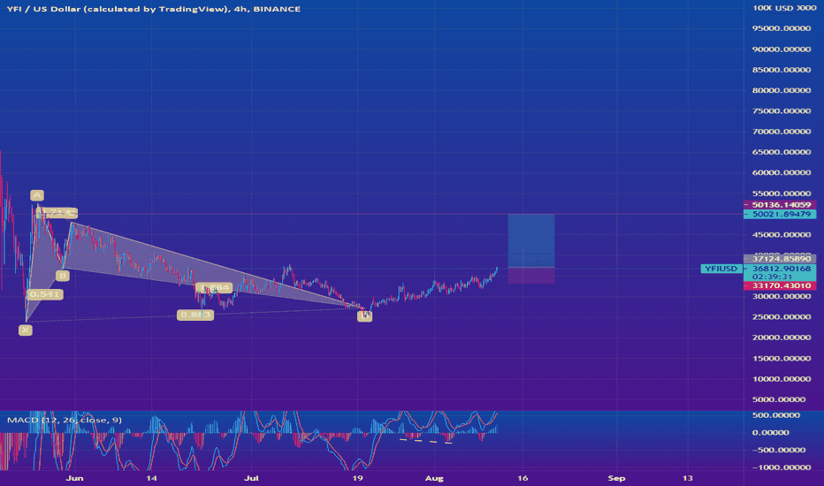Click the 0.541 retracement ratio label

44,294
